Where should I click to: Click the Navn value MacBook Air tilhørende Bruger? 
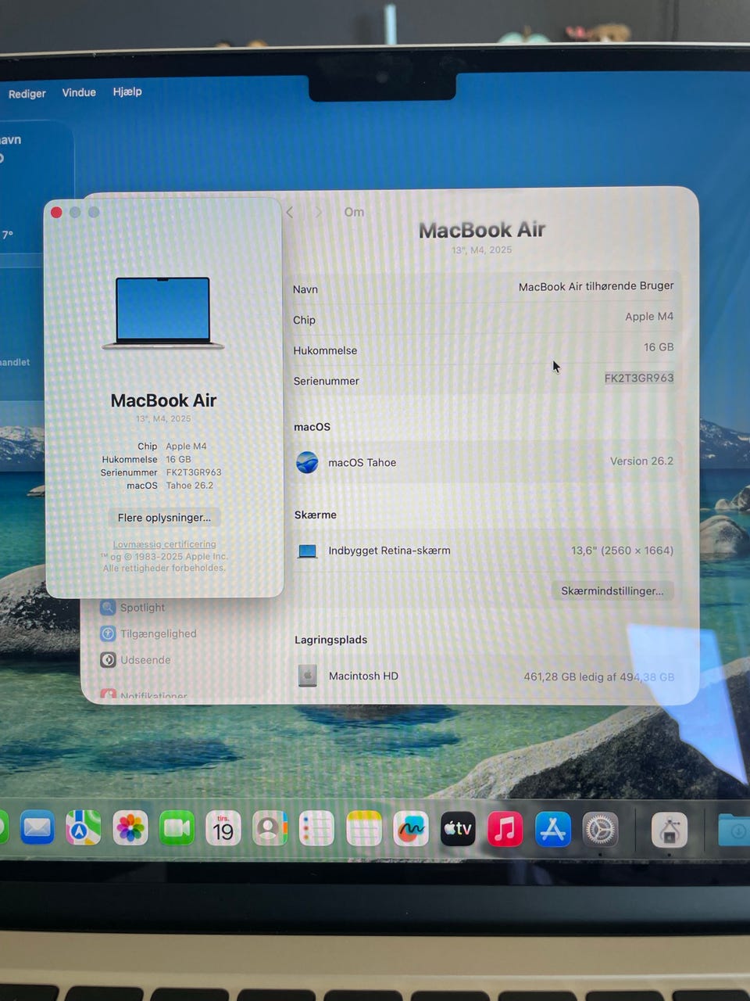pyautogui.click(x=596, y=286)
